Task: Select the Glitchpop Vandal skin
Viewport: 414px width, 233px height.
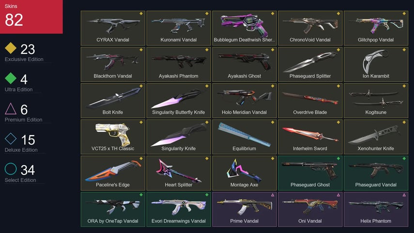Action: (376, 28)
